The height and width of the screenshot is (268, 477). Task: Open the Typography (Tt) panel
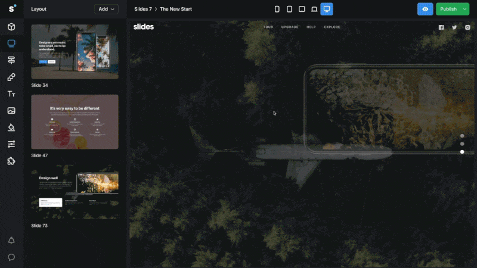(11, 94)
